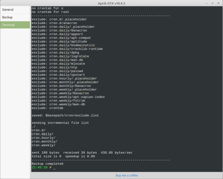
Task: Click 'exclude: cron.daily/.placeholder' line
Action: (63, 27)
